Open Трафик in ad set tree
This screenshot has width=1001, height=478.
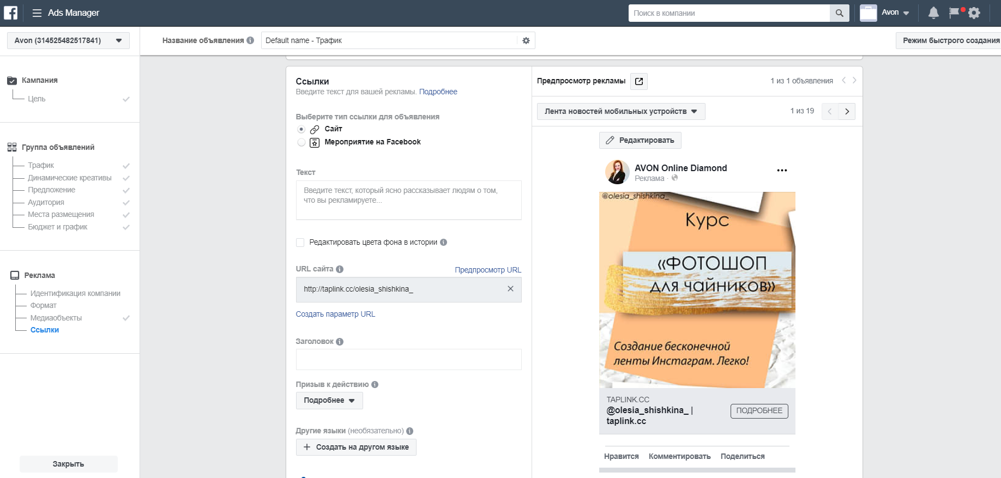pyautogui.click(x=41, y=166)
